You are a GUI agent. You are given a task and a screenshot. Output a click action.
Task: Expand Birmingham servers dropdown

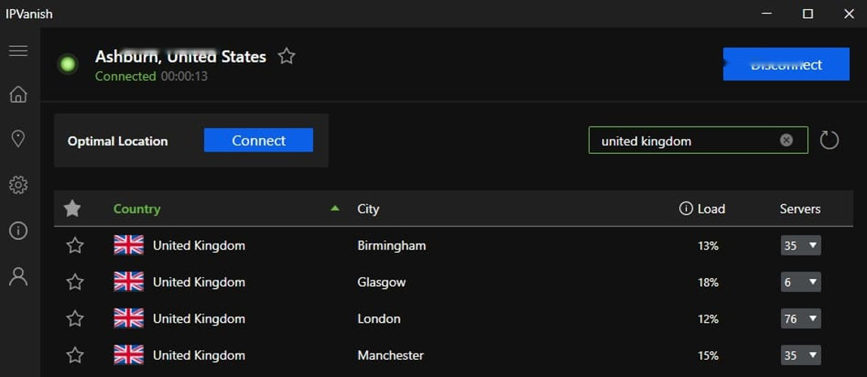tap(801, 246)
